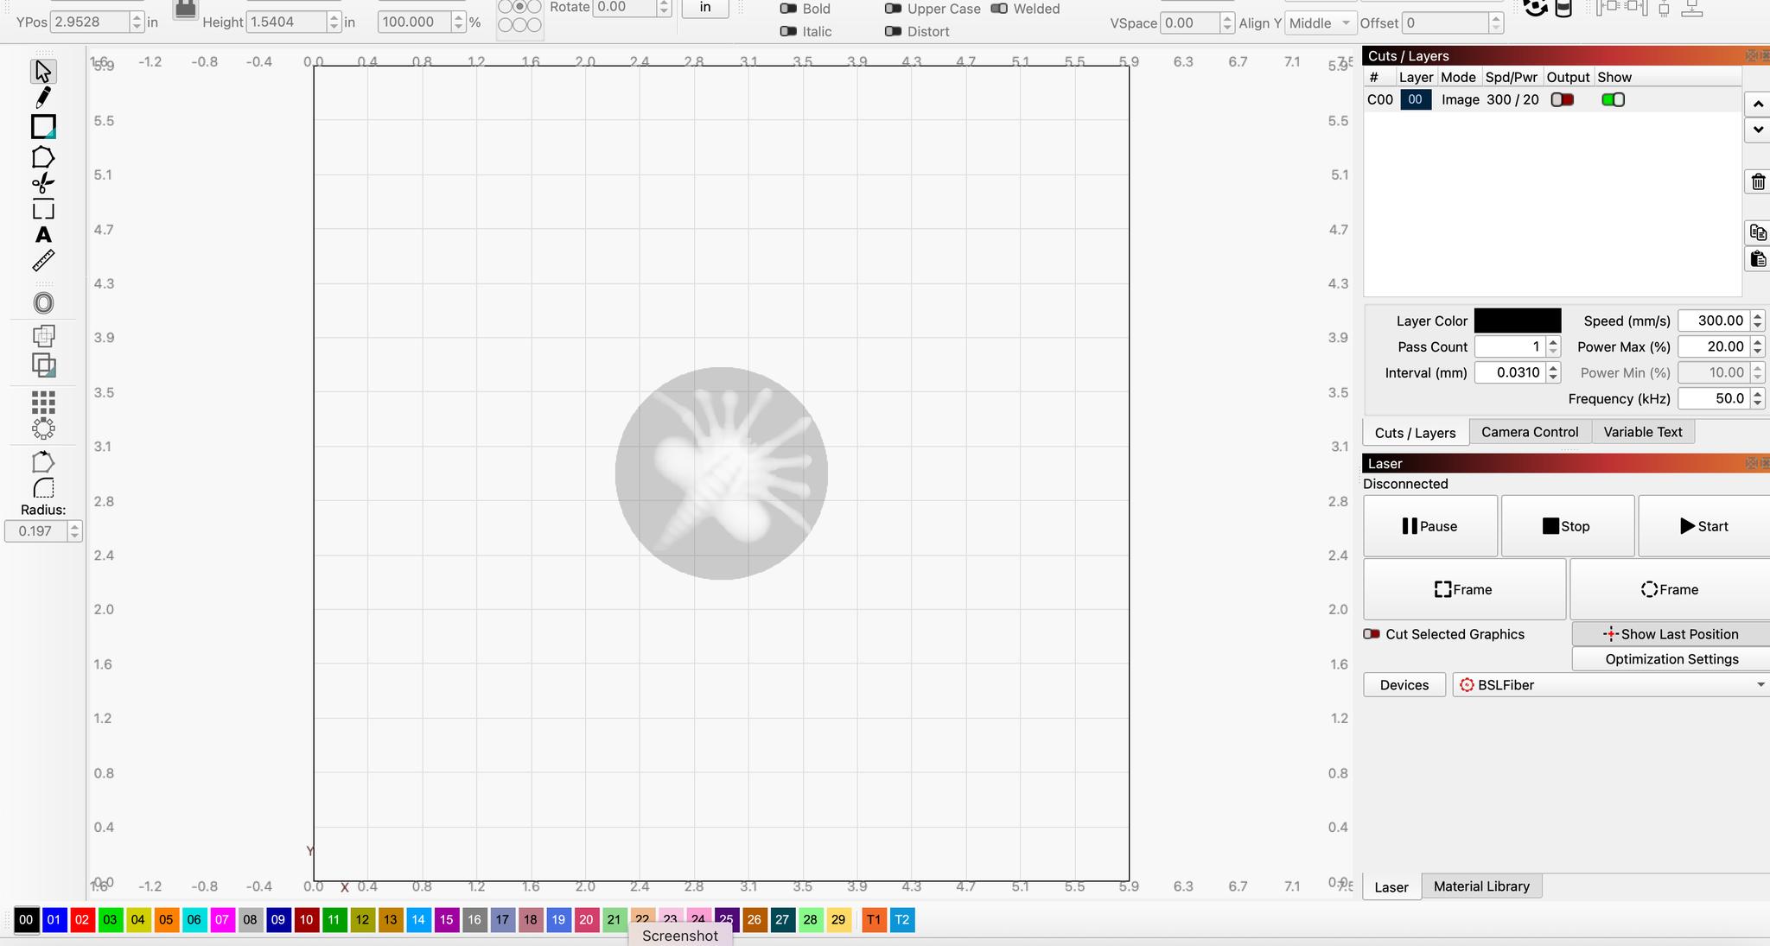Click the Start button
The image size is (1770, 946).
1703,526
